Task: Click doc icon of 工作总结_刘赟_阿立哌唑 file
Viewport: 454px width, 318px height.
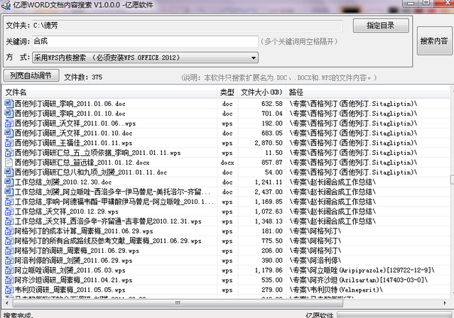Action: [x=9, y=192]
